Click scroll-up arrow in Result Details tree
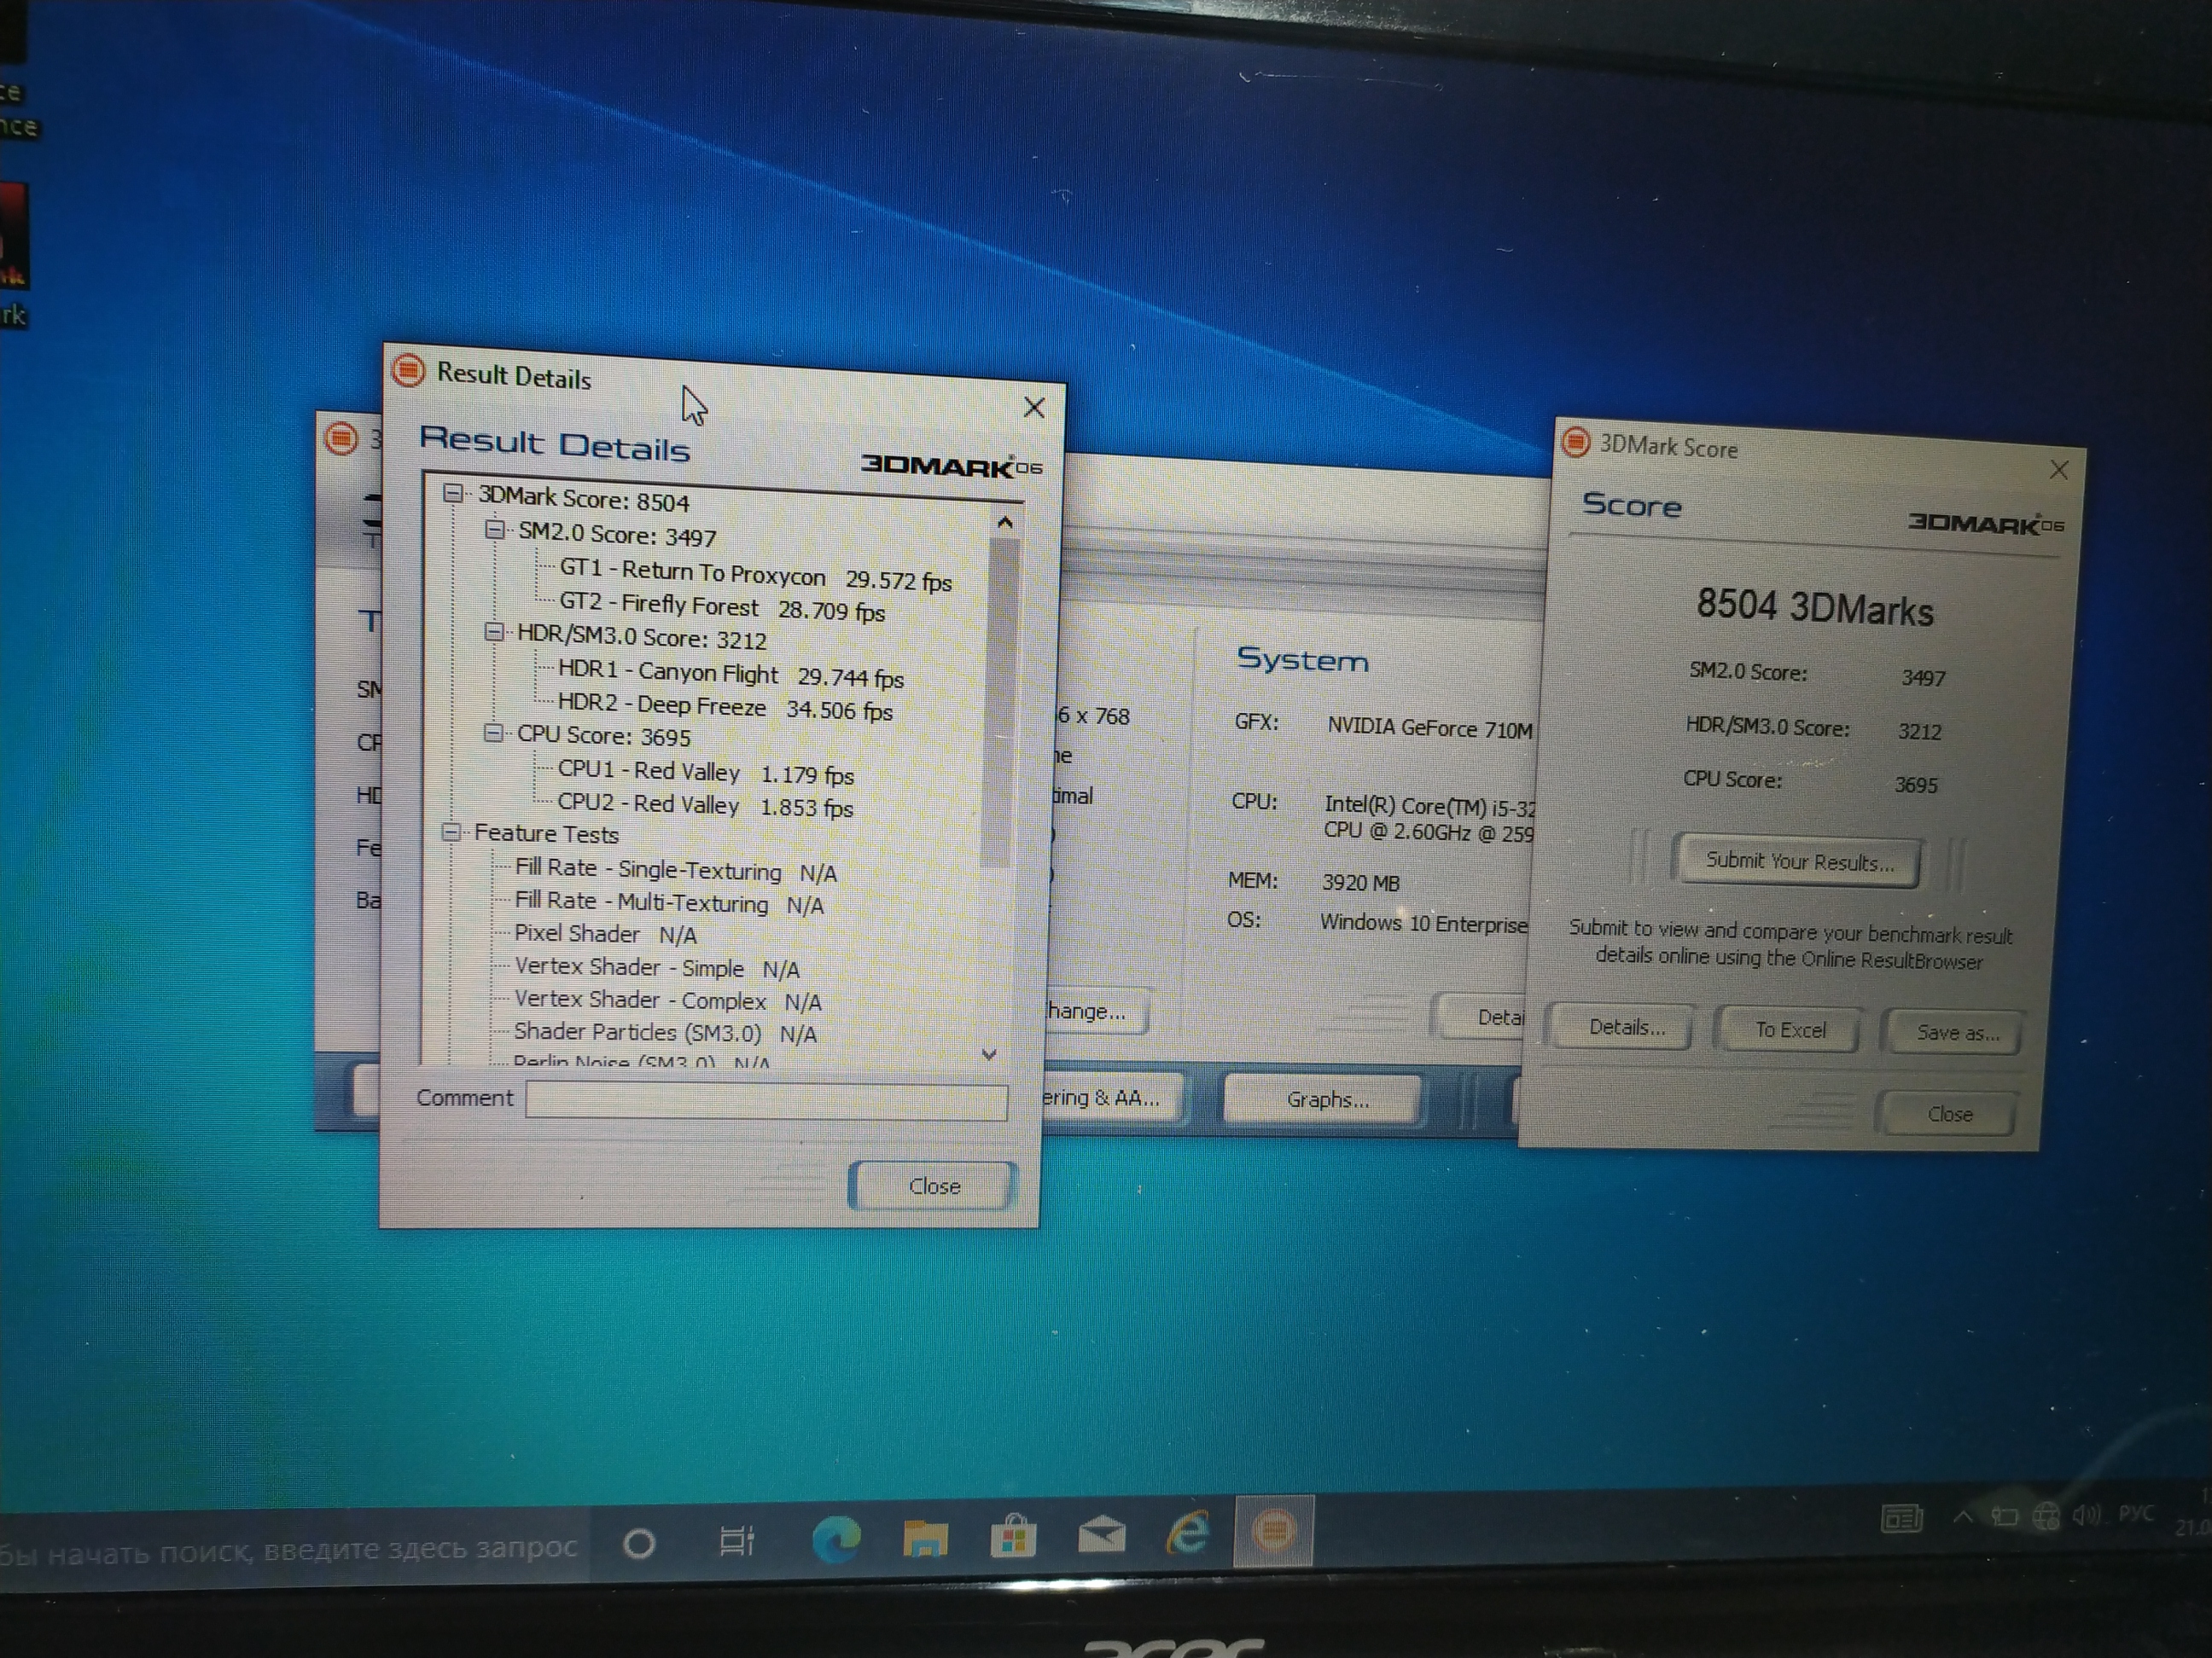This screenshot has width=2212, height=1658. click(x=1005, y=523)
